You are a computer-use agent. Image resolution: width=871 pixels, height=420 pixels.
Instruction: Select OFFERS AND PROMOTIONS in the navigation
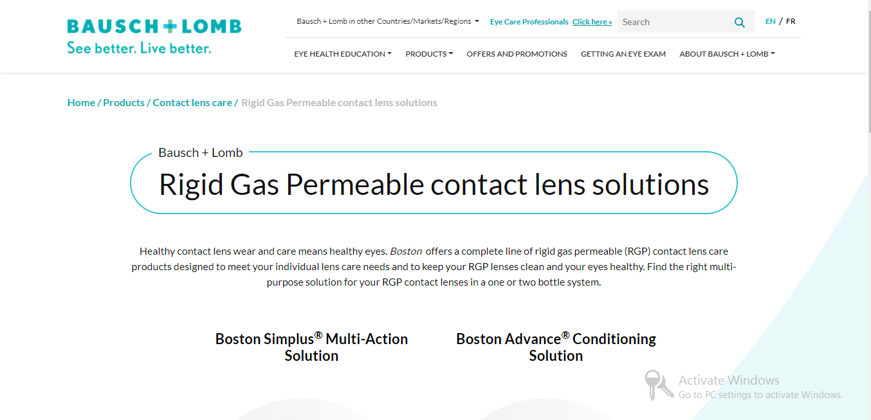click(x=517, y=54)
